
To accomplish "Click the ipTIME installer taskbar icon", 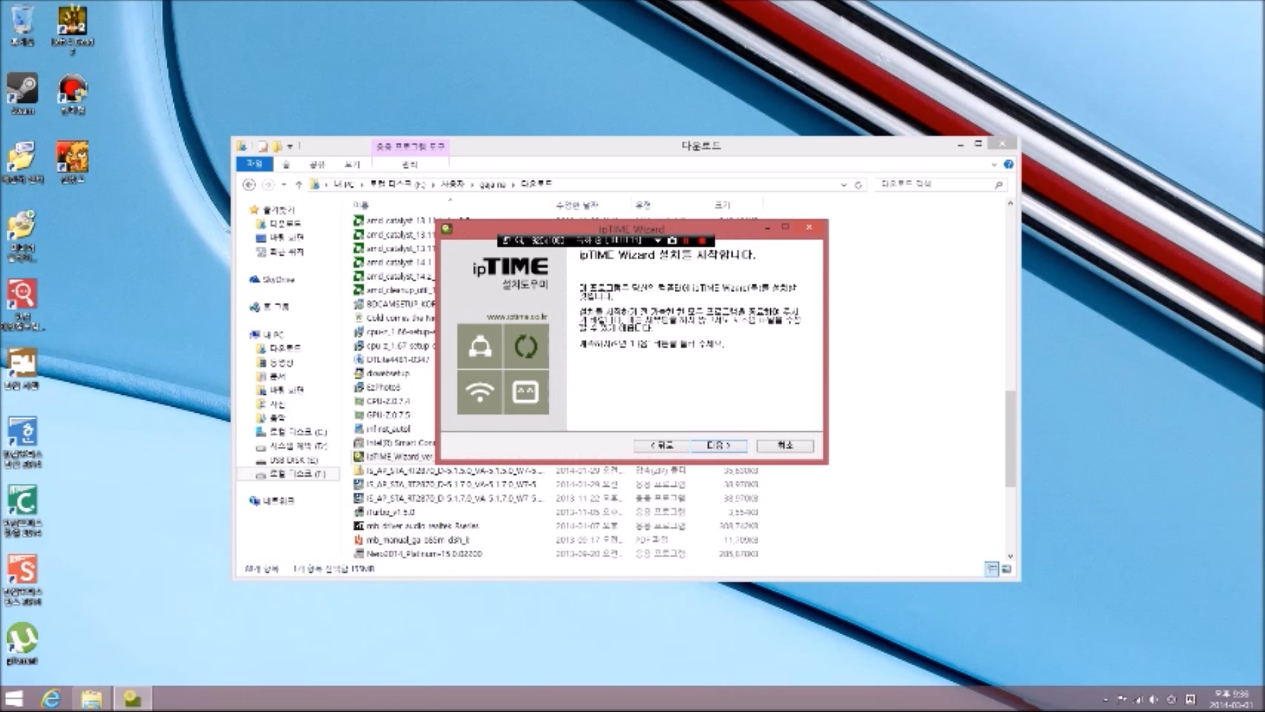I will pyautogui.click(x=132, y=699).
